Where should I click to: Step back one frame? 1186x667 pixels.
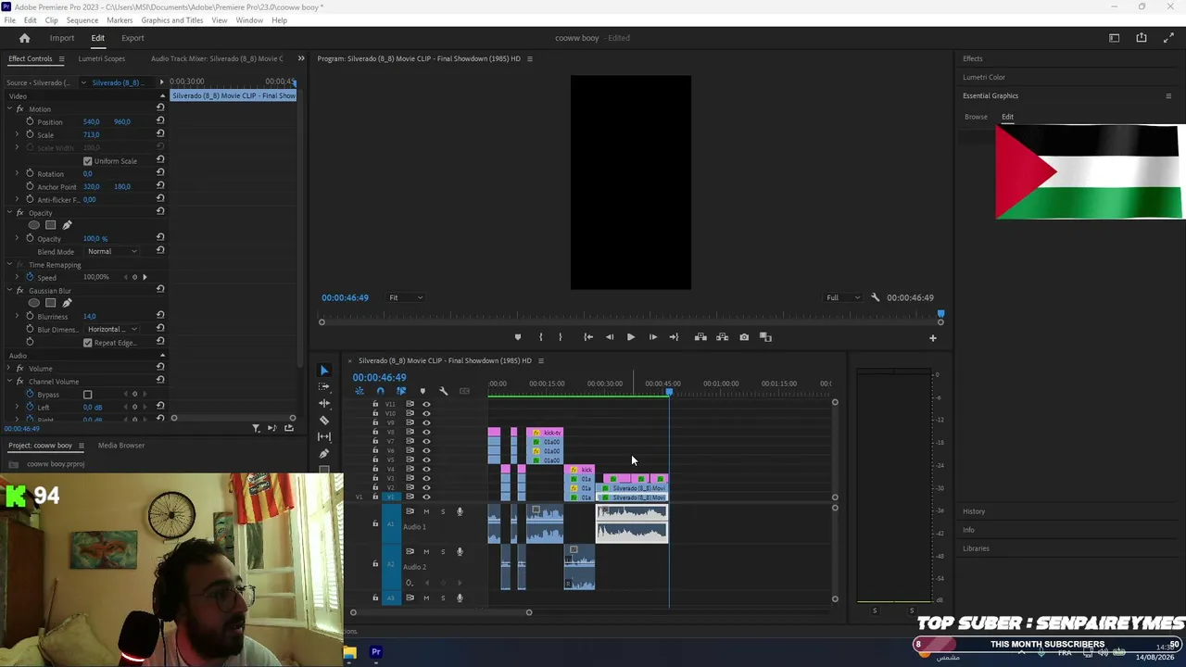(x=610, y=337)
